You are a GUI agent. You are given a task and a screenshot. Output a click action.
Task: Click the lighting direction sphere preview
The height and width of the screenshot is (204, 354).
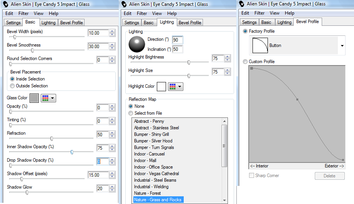click(137, 44)
